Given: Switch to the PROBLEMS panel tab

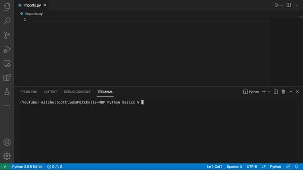Looking at the screenshot, I should [29, 92].
